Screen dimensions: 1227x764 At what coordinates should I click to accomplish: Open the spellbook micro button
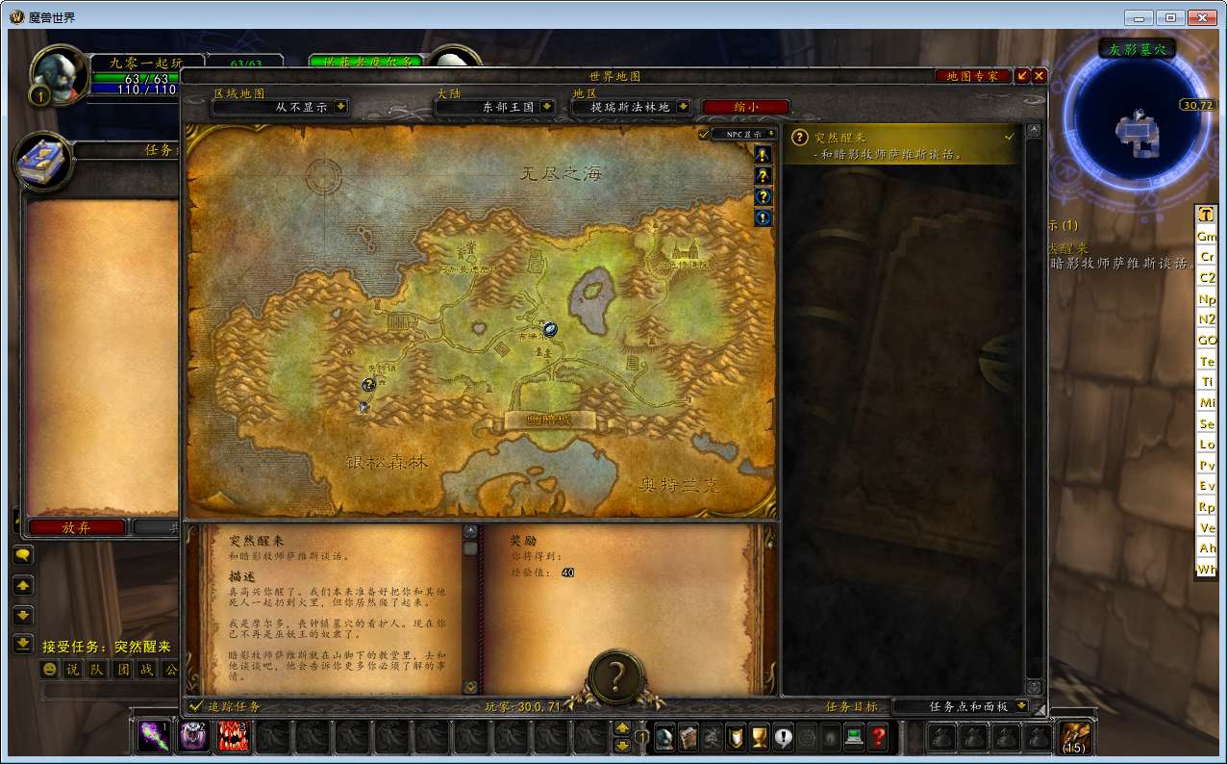click(688, 737)
